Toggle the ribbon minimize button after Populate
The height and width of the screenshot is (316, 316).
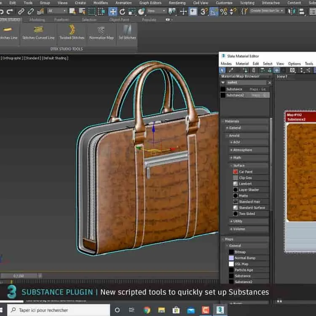[168, 20]
